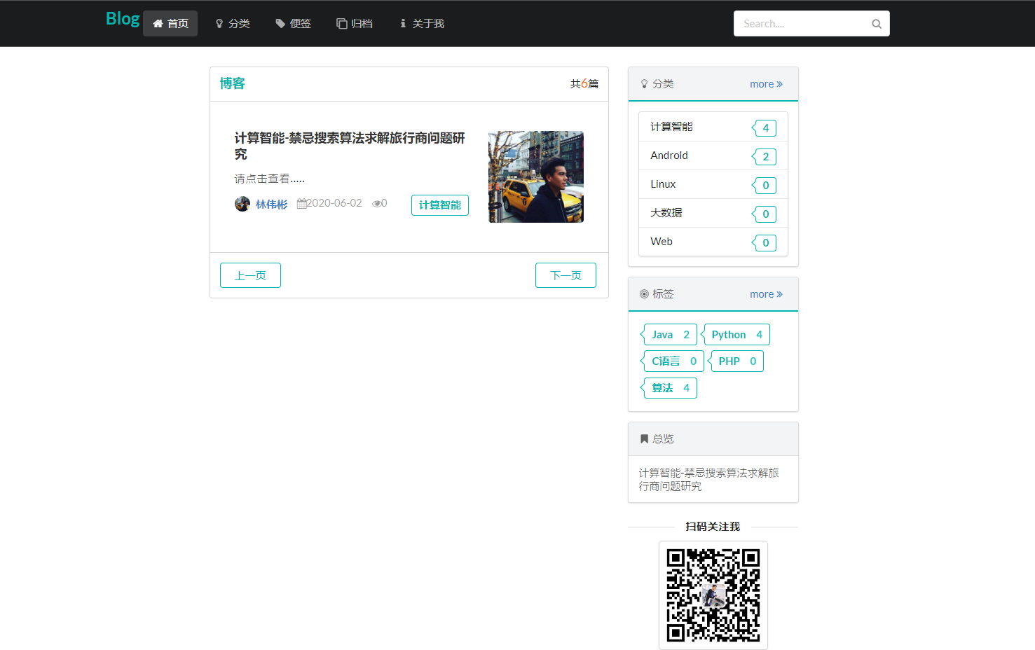Viewport: 1035px width, 650px height.
Task: Click the PHP tag
Action: [x=736, y=361]
